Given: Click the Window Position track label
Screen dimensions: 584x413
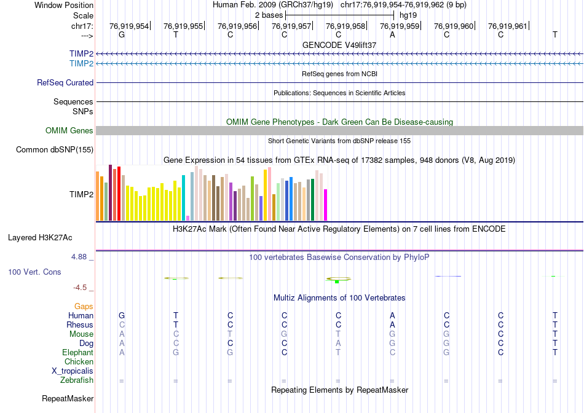Looking at the screenshot, I should [64, 5].
